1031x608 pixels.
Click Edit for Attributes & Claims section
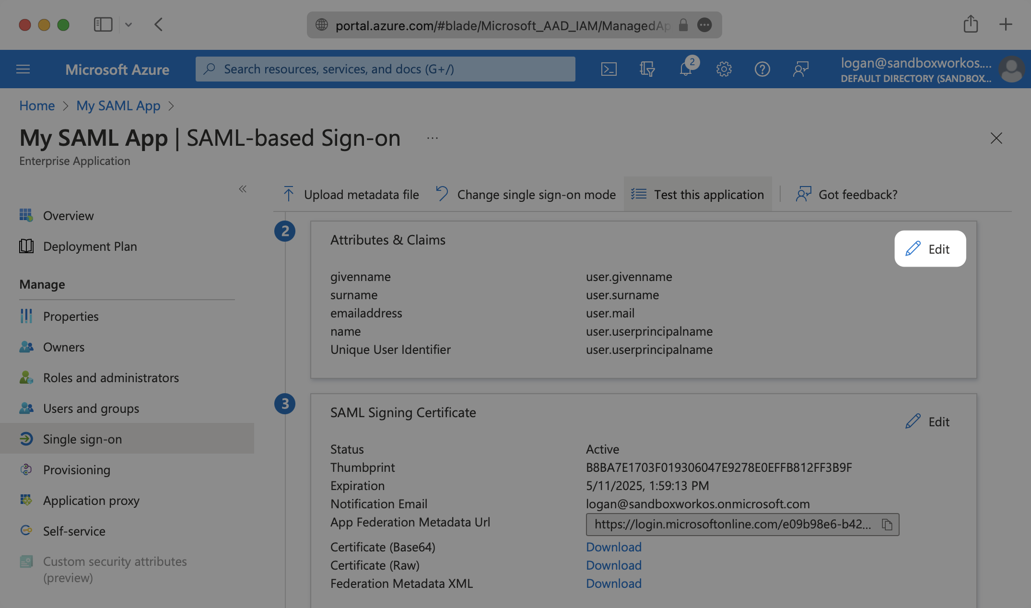[929, 248]
